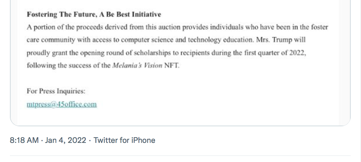Click the Jan 4, 2022 date text
Image resolution: width=361 pixels, height=162 pixels.
(66, 140)
